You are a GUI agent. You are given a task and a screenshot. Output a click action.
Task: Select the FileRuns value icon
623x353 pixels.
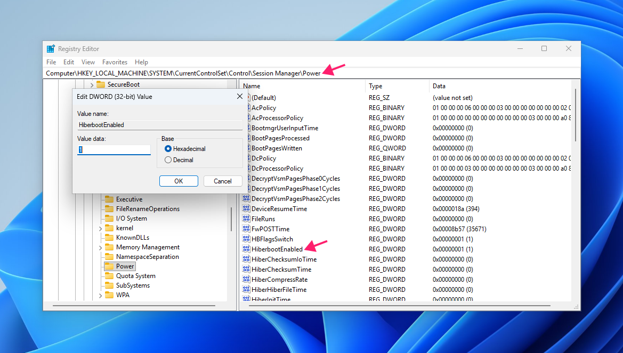(x=246, y=218)
